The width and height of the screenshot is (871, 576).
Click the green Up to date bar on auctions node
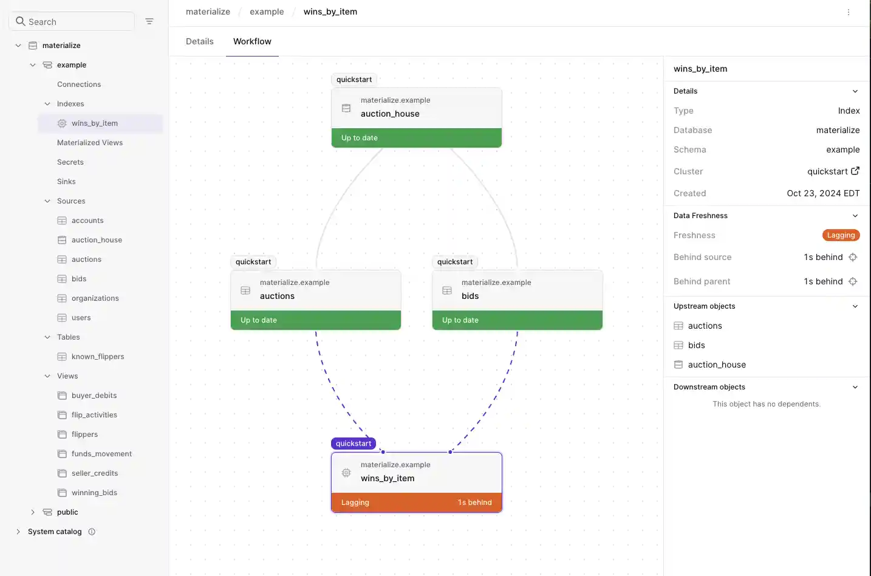pyautogui.click(x=315, y=320)
